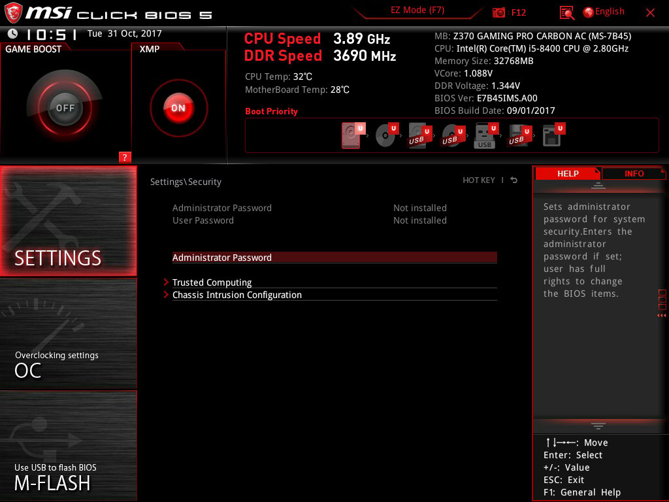Open the HOT KEY list

click(479, 180)
